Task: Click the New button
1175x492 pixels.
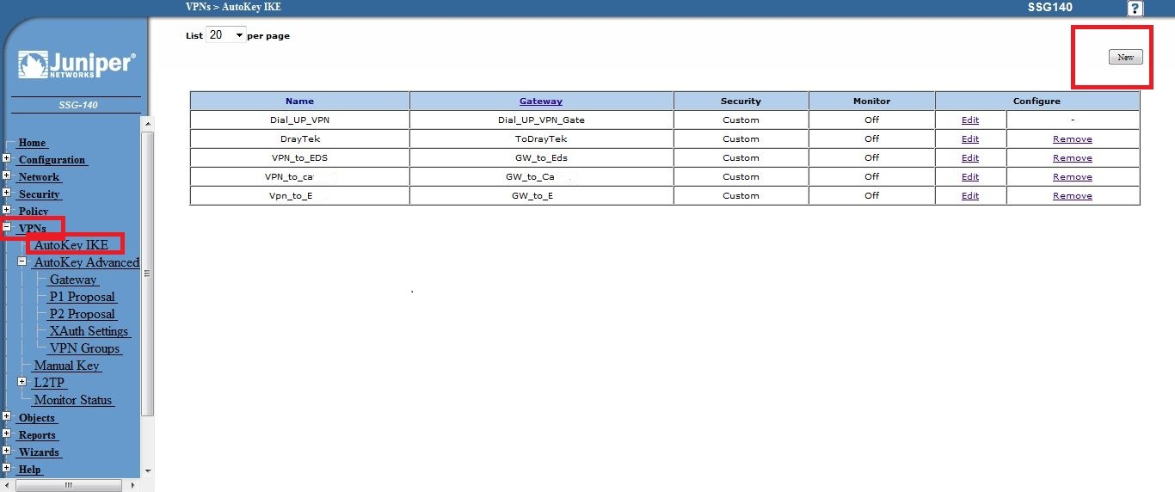Action: [x=1125, y=57]
